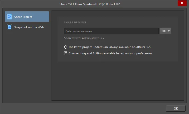Click the SHARE PROJECT section heading
This screenshot has height=114, width=189.
click(75, 23)
